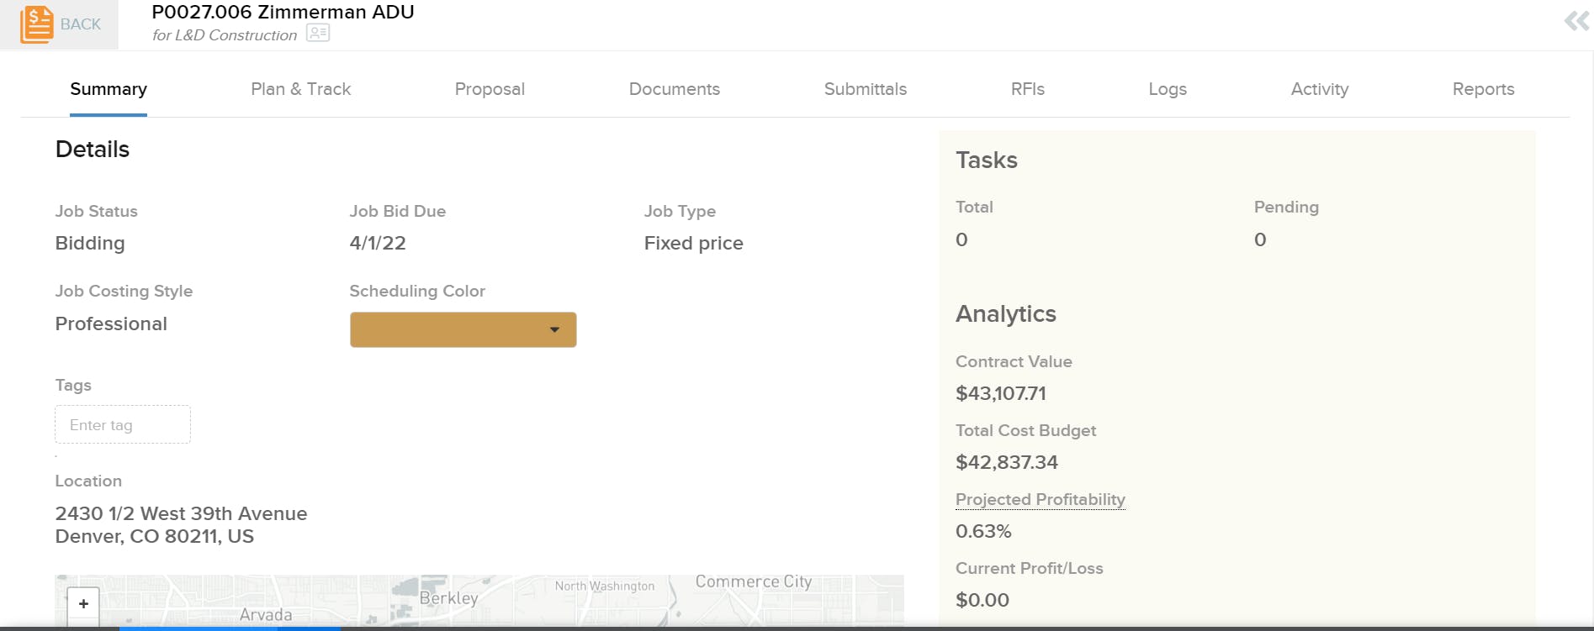Viewport: 1594px width, 631px height.
Task: Open the Reports tab
Action: [x=1483, y=89]
